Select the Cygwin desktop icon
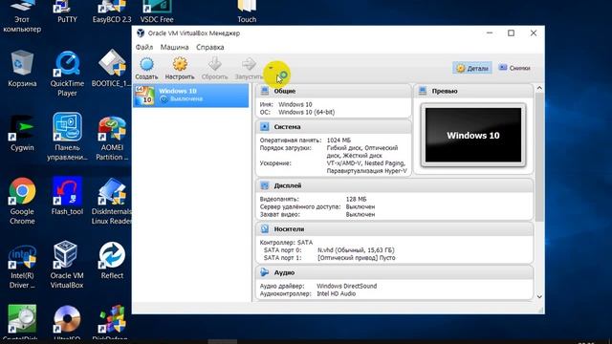 point(22,133)
